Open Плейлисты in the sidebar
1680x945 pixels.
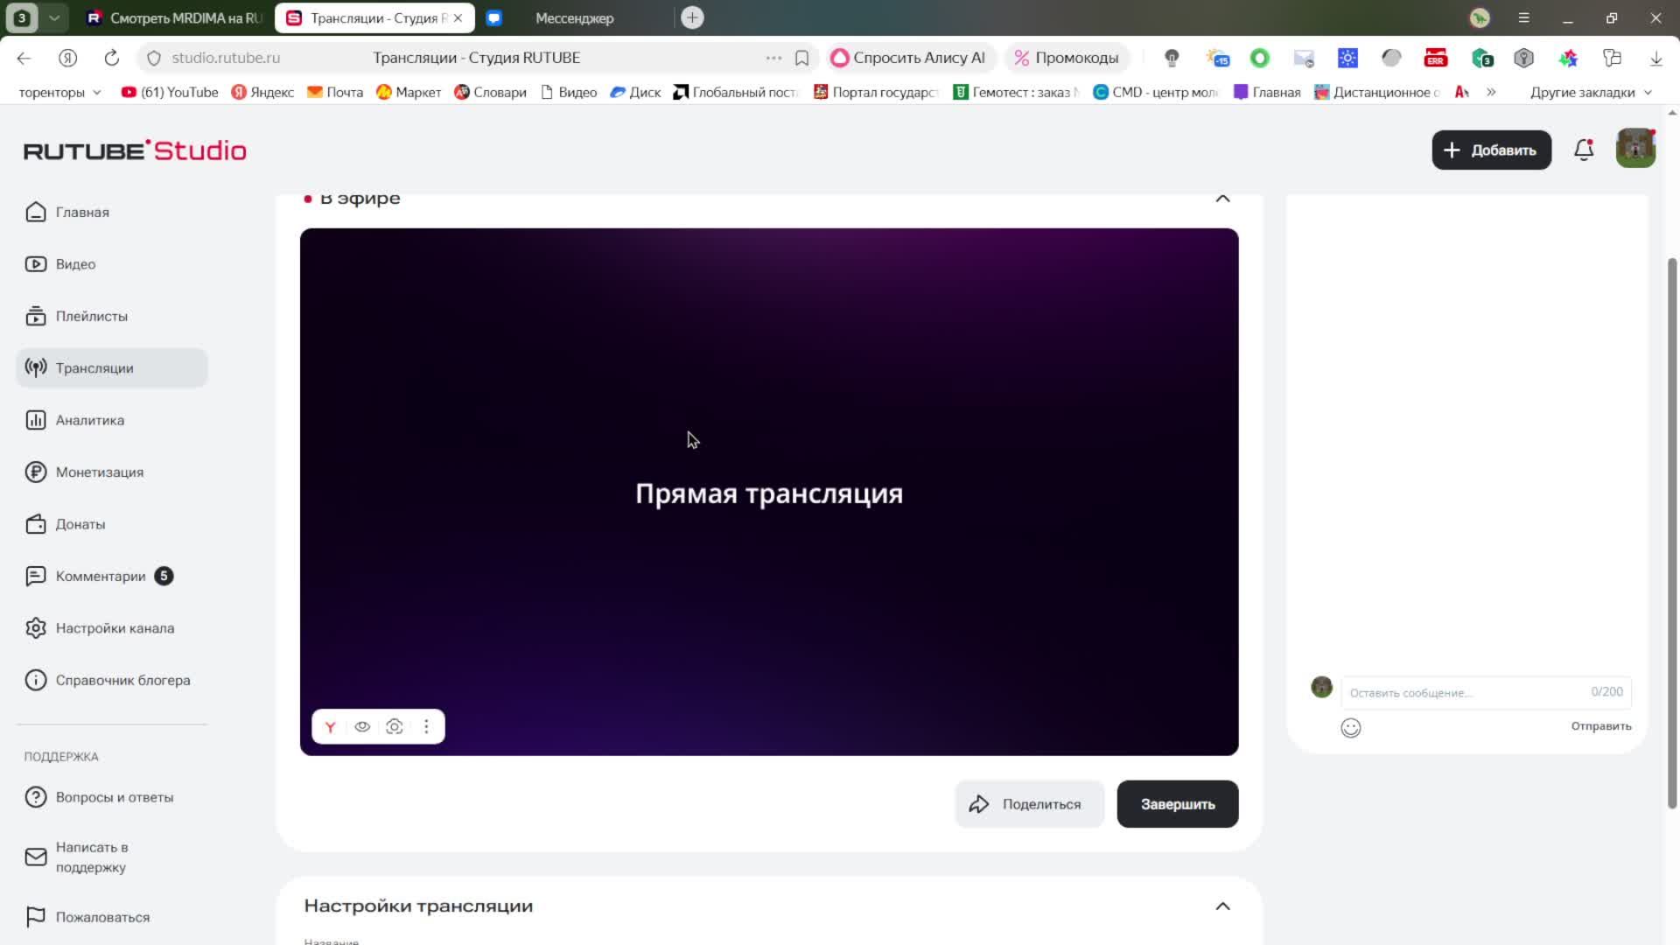pyautogui.click(x=91, y=316)
